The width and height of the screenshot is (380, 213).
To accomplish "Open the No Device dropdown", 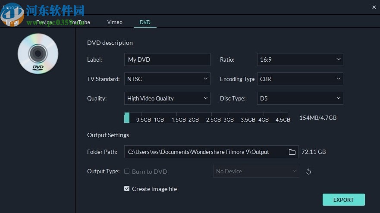I will 256,171.
